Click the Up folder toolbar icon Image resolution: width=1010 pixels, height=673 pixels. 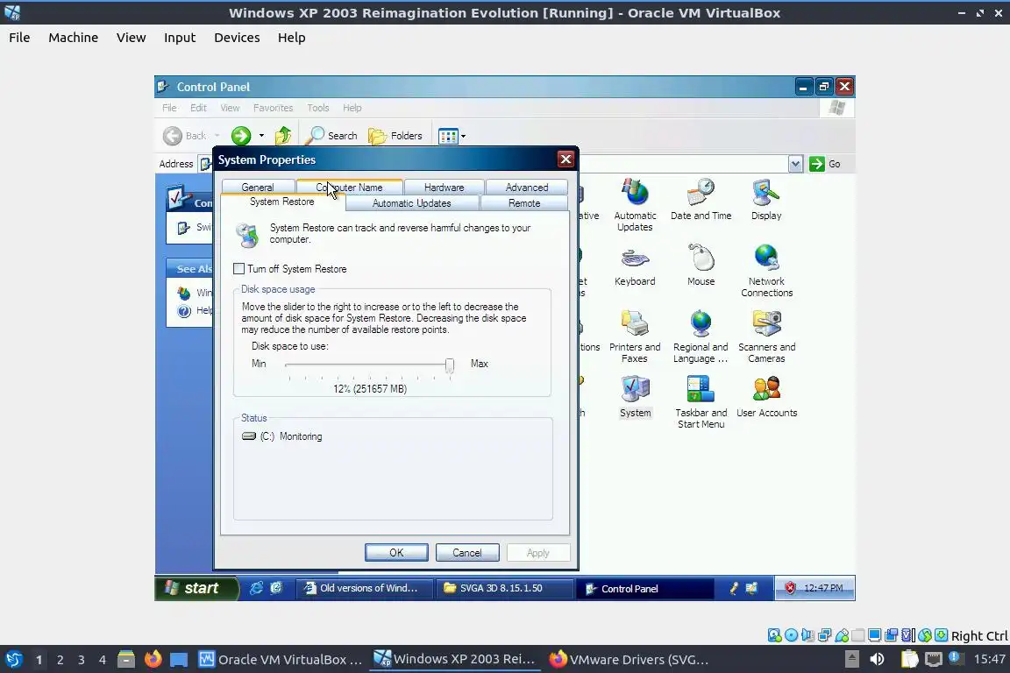pyautogui.click(x=283, y=135)
